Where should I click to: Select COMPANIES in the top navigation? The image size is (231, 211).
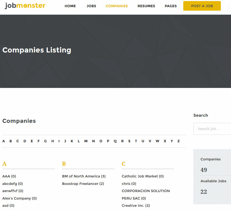click(117, 6)
